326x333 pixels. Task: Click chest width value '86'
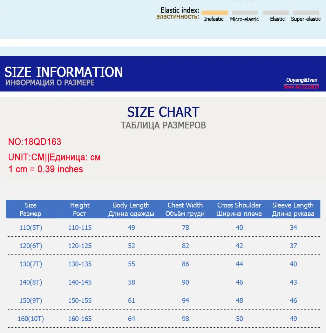185,264
